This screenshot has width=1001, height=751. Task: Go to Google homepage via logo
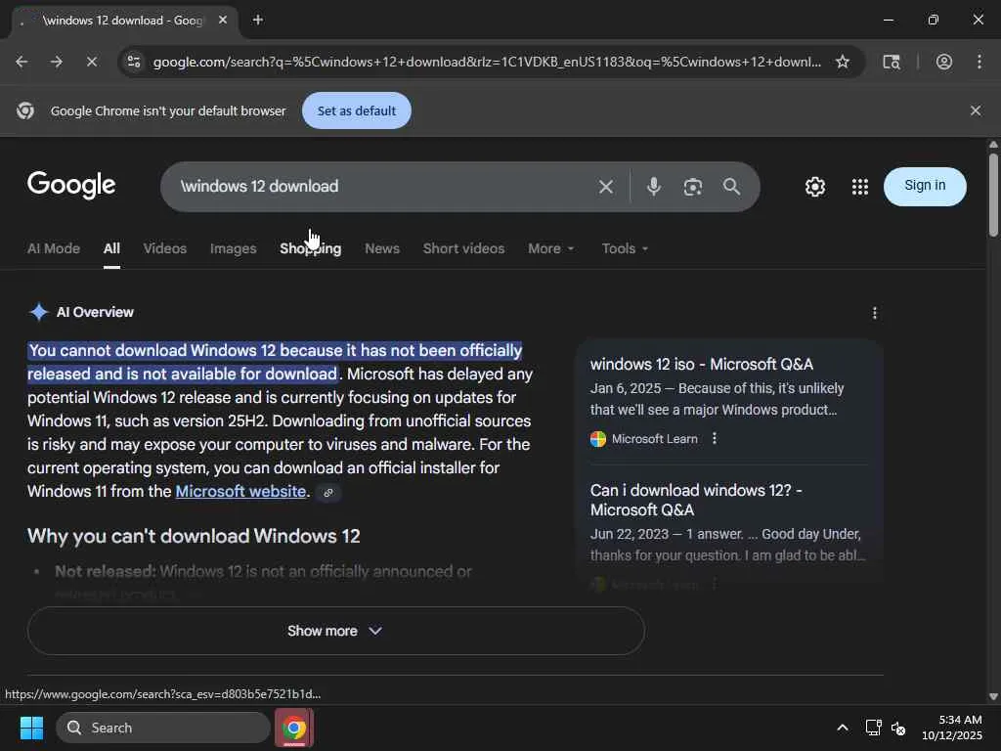click(71, 185)
